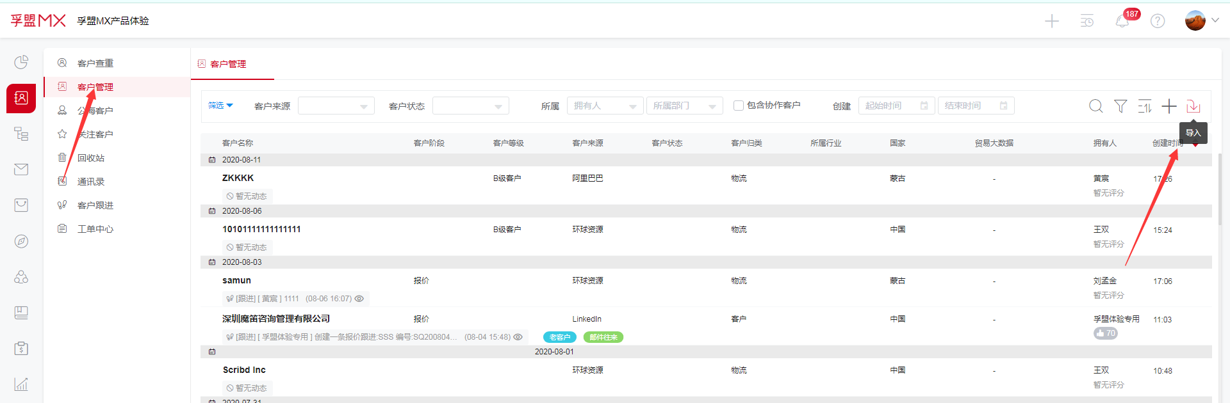Click the 筛选 filter button
The image size is (1230, 403).
tap(220, 106)
